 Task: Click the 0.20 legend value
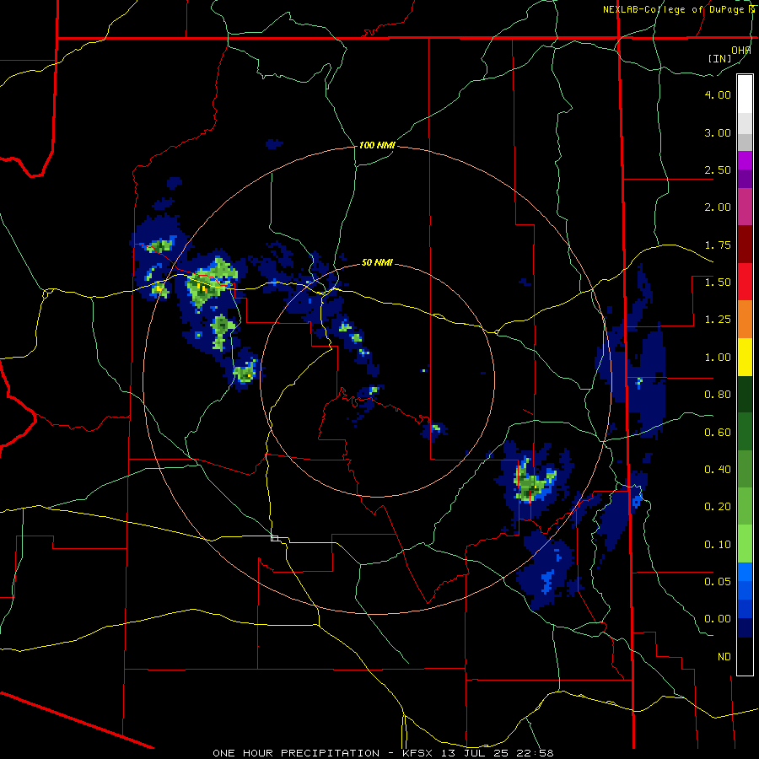point(718,507)
